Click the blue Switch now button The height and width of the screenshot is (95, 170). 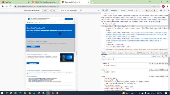pos(69,19)
